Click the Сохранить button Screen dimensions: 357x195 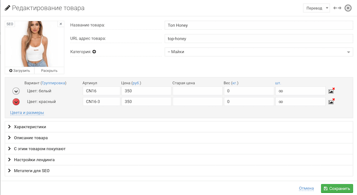[337, 189]
